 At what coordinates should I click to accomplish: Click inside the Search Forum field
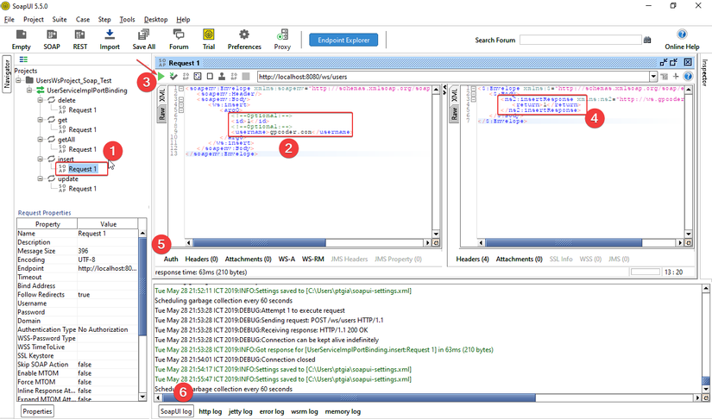click(579, 40)
